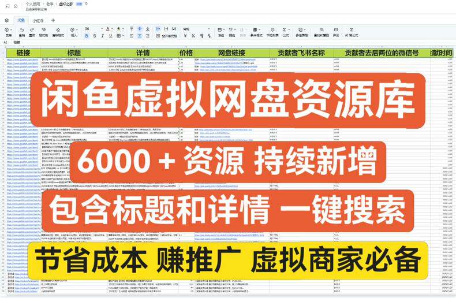Center text horizontally
This screenshot has width=456, height=298.
(x=140, y=35)
